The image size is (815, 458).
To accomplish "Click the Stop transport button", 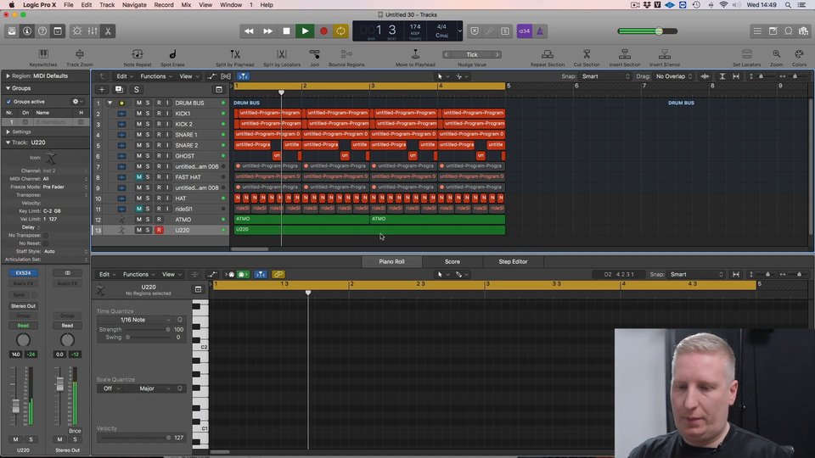I will pos(286,31).
